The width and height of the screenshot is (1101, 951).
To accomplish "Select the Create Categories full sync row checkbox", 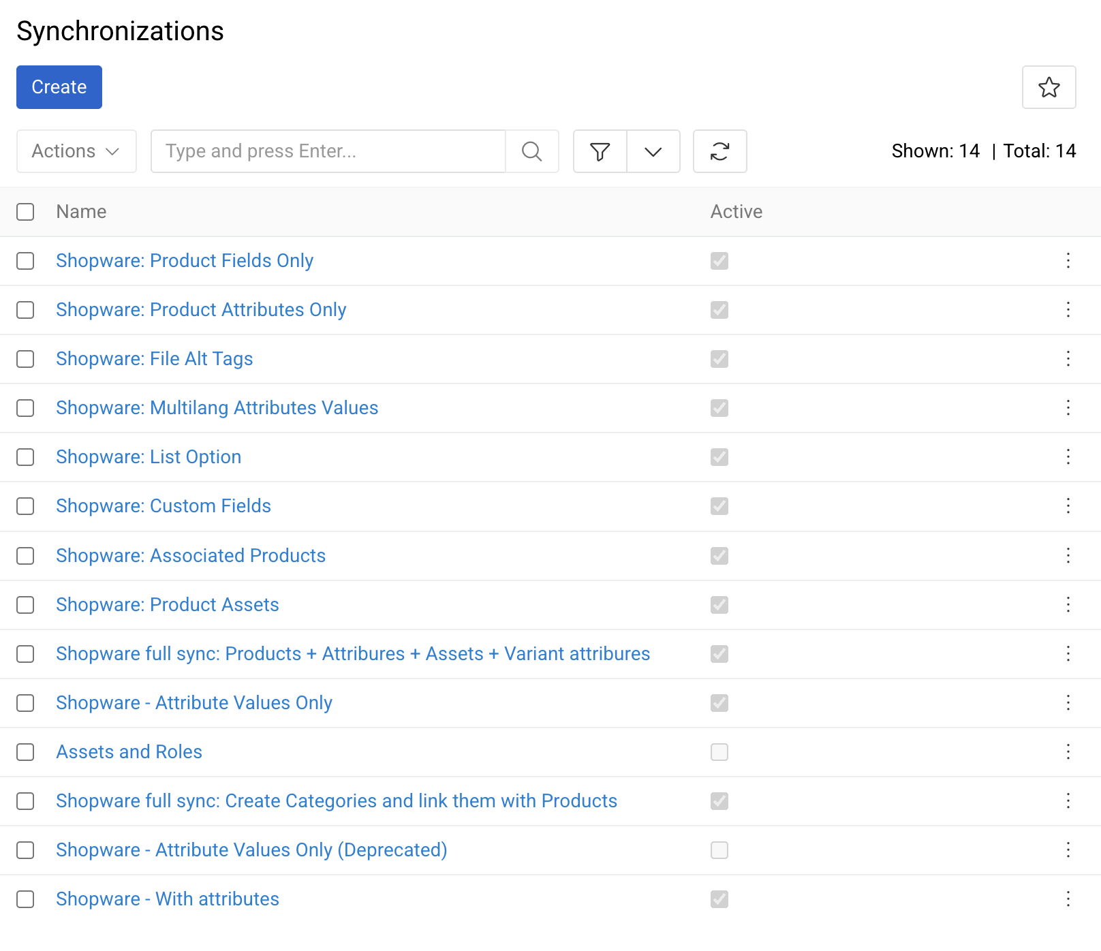I will coord(25,801).
